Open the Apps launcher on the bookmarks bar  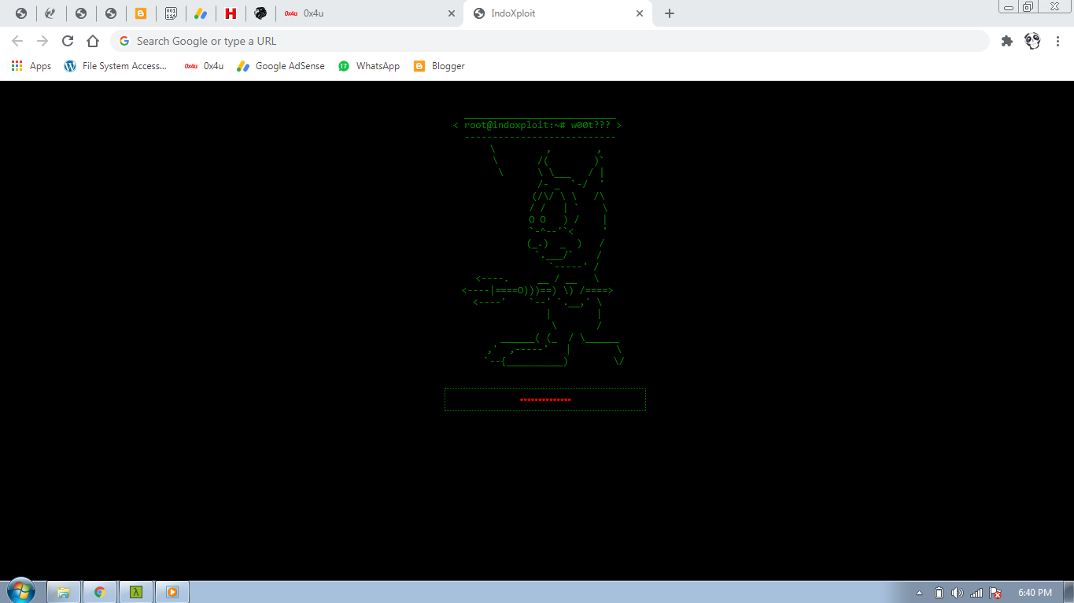17,66
